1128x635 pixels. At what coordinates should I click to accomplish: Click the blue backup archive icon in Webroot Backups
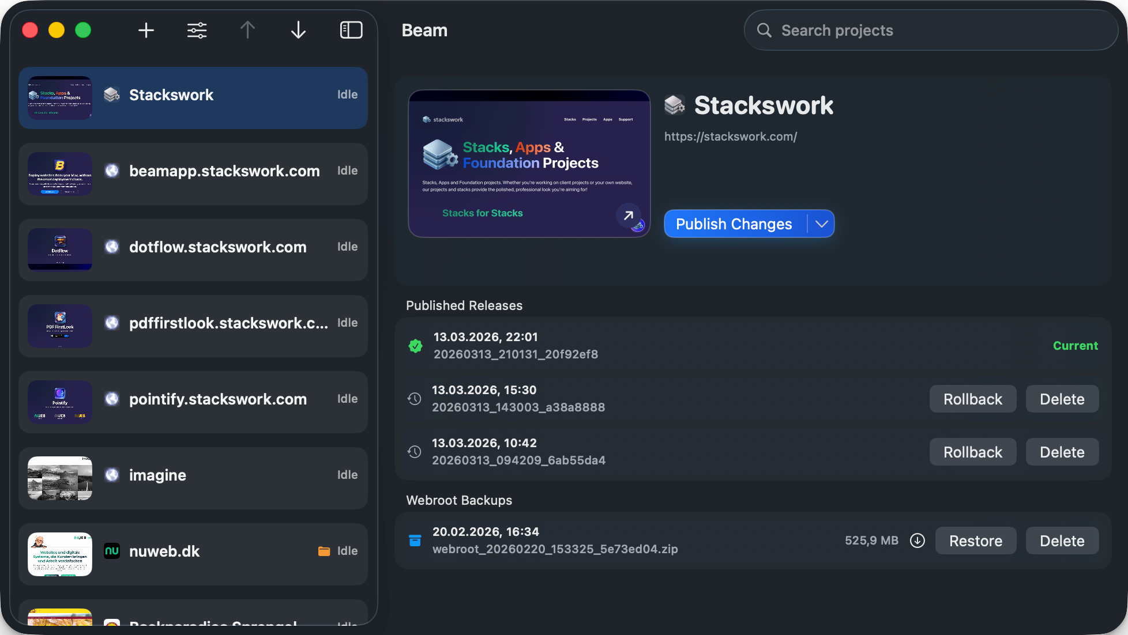tap(415, 540)
